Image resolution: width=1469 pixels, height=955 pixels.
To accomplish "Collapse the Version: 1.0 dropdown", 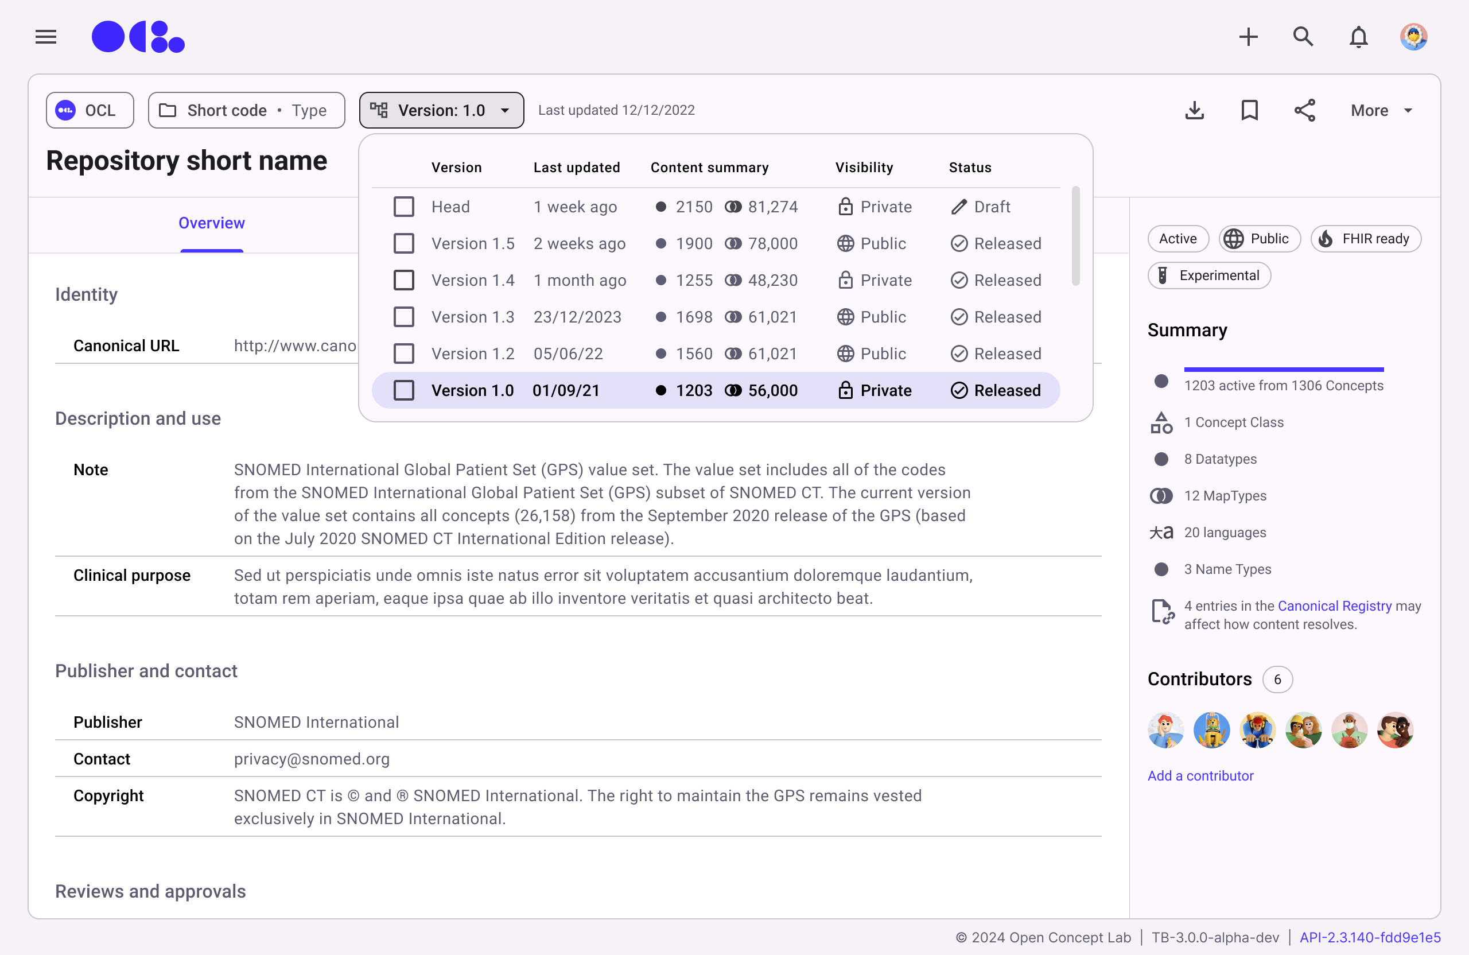I will pos(441,111).
